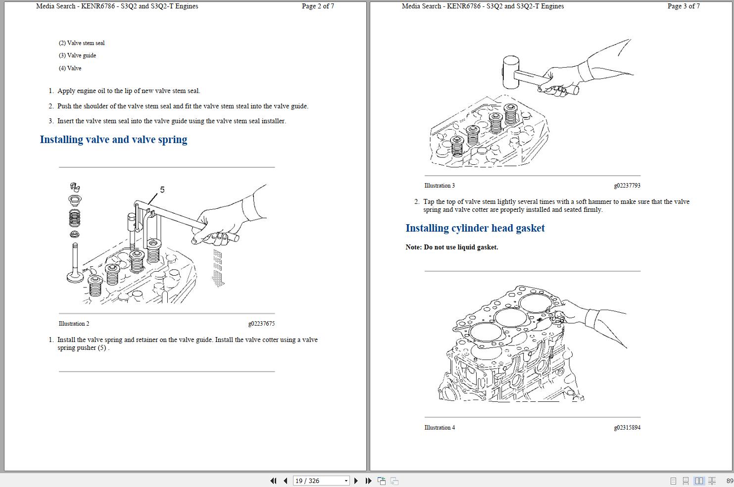Select continuous facing pages layout
734x487 pixels.
tap(712, 481)
